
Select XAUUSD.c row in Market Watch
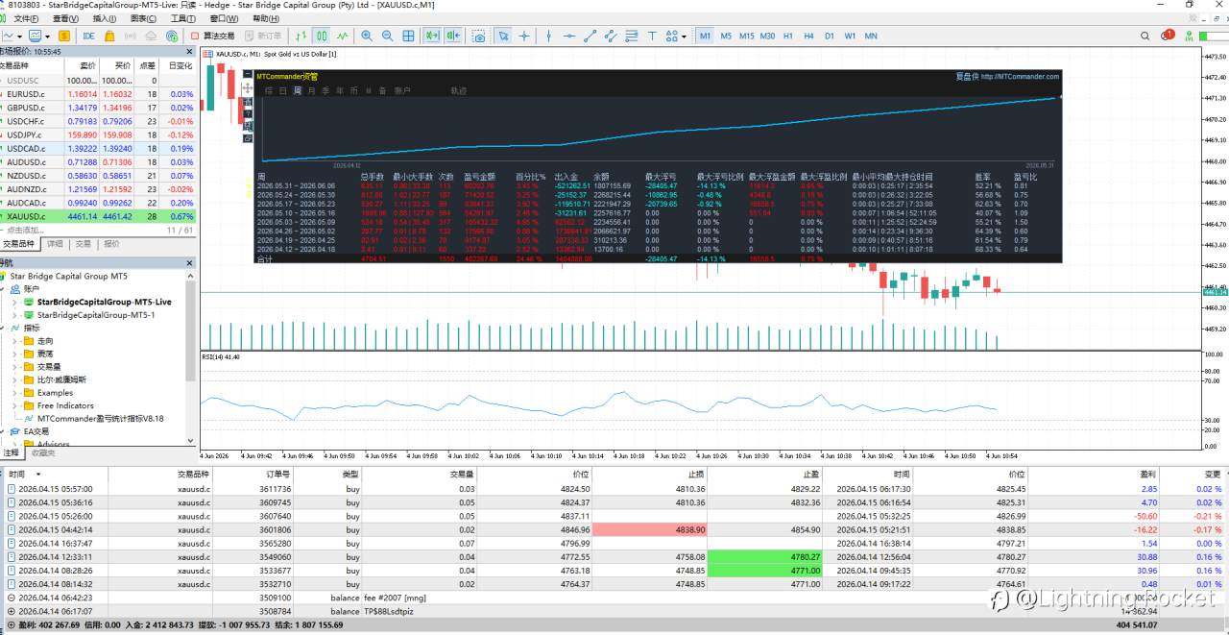[x=98, y=217]
